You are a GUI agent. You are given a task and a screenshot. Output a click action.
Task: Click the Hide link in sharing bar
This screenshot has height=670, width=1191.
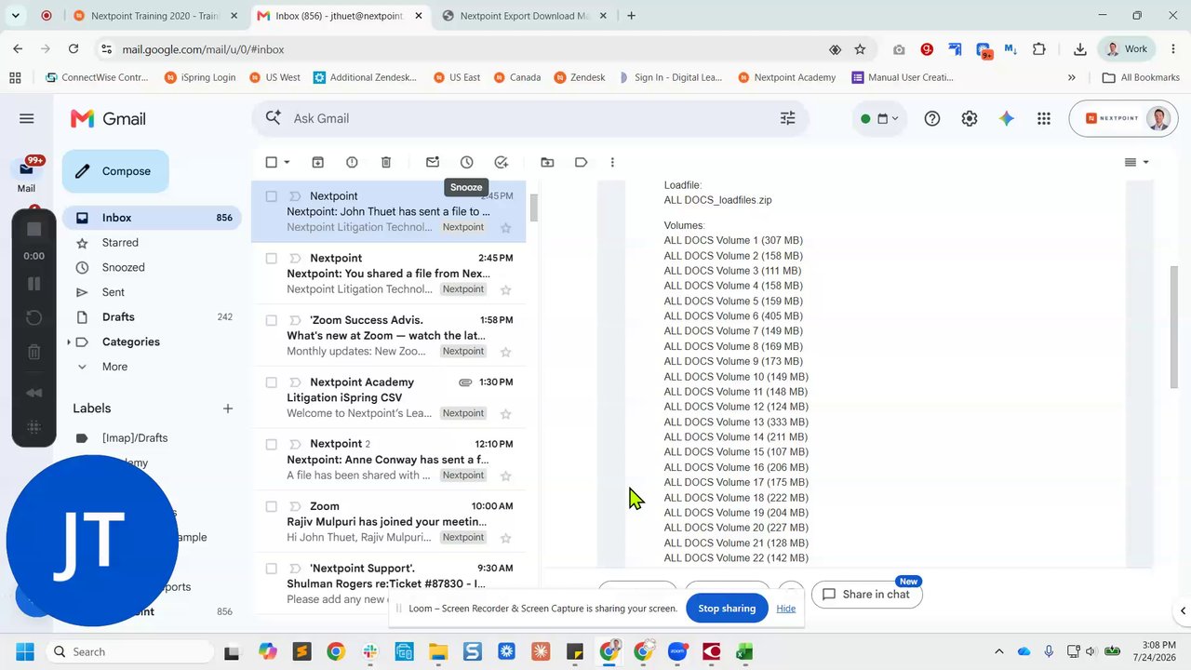[786, 609]
